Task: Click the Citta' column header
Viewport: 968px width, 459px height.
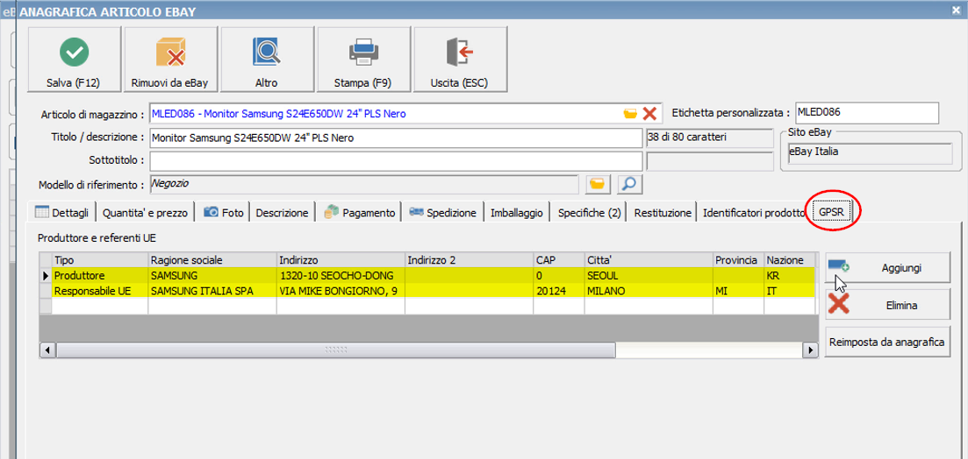Action: [x=649, y=260]
